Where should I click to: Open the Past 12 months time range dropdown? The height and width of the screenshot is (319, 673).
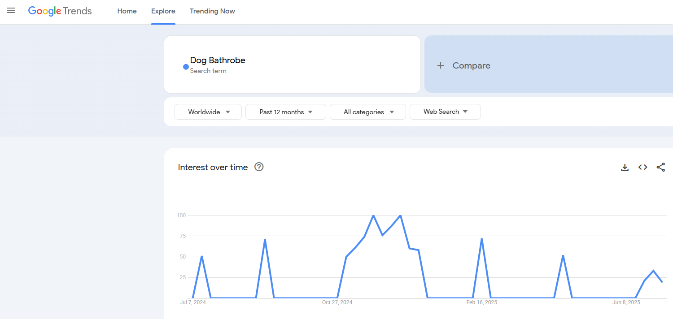click(285, 112)
